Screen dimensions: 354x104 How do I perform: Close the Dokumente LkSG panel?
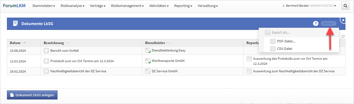pyautogui.click(x=343, y=20)
